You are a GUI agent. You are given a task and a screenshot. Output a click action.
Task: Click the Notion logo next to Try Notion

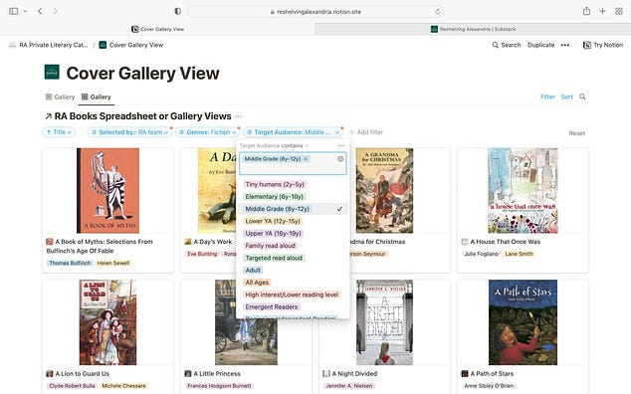click(587, 45)
